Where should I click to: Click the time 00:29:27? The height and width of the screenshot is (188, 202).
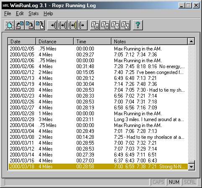point(85,55)
